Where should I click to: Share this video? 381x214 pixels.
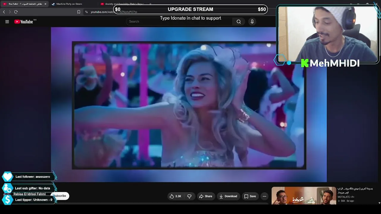[x=206, y=196]
